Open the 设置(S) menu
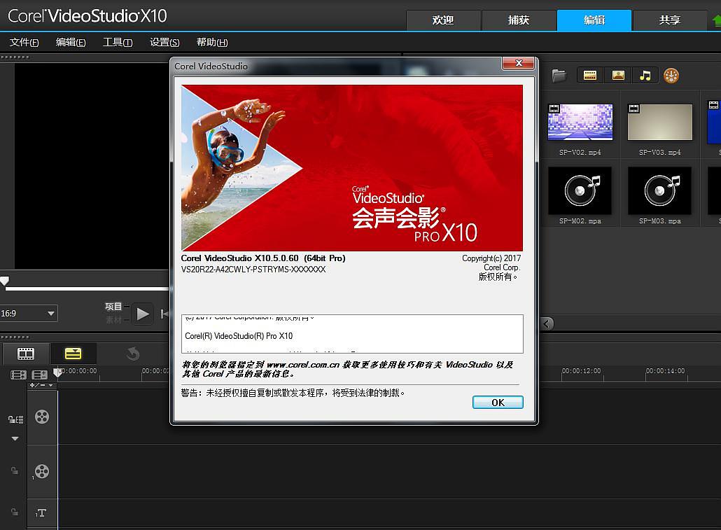This screenshot has height=530, width=721. (164, 42)
